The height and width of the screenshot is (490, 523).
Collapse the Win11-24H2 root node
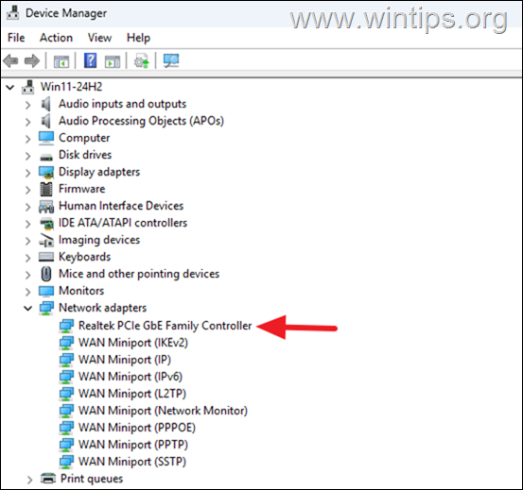point(10,88)
